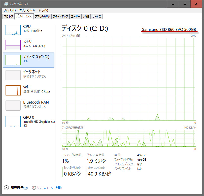The width and height of the screenshot is (204, 196).
Task: Select the GPU 0 Intel HD Graphics entry
Action: (29, 121)
